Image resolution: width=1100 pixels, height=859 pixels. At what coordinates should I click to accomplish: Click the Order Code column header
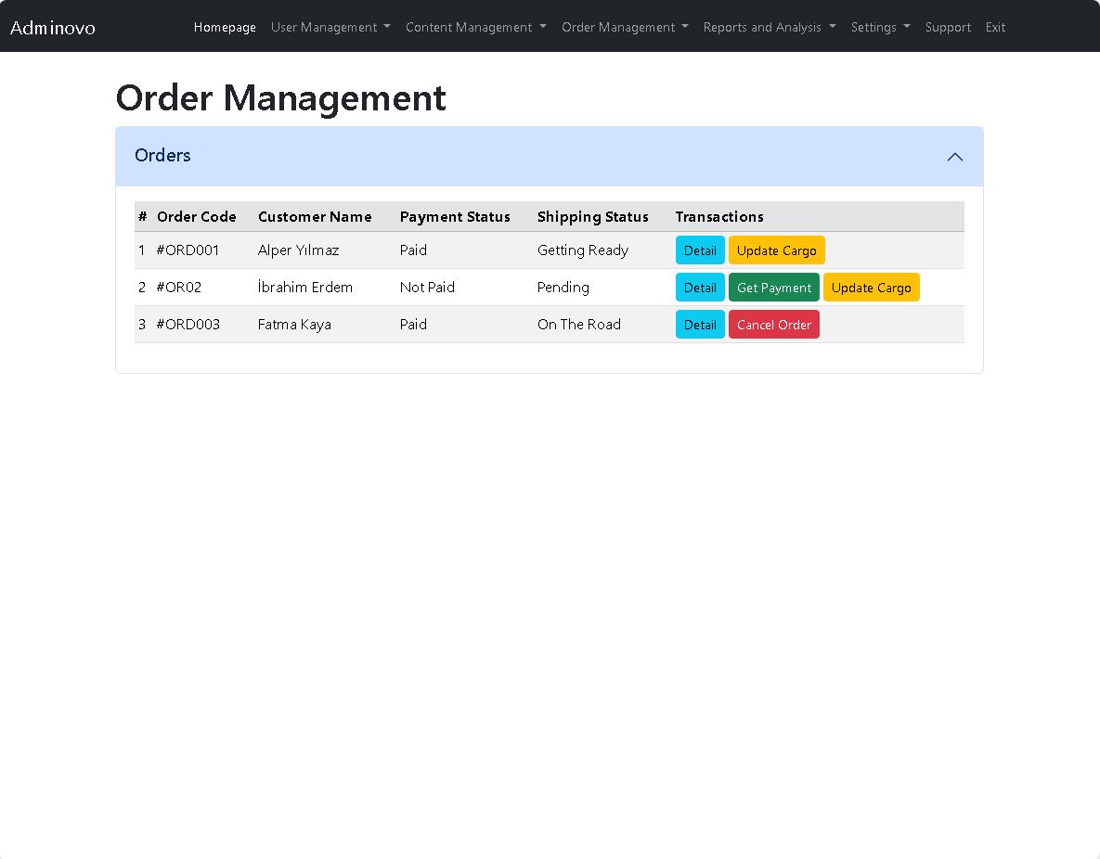[x=197, y=217]
